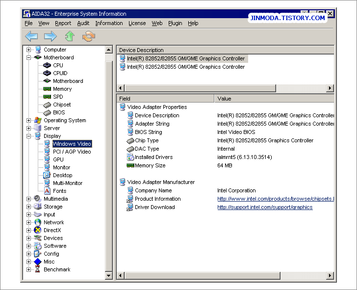Click the tree panel scroll up arrow

(109, 50)
